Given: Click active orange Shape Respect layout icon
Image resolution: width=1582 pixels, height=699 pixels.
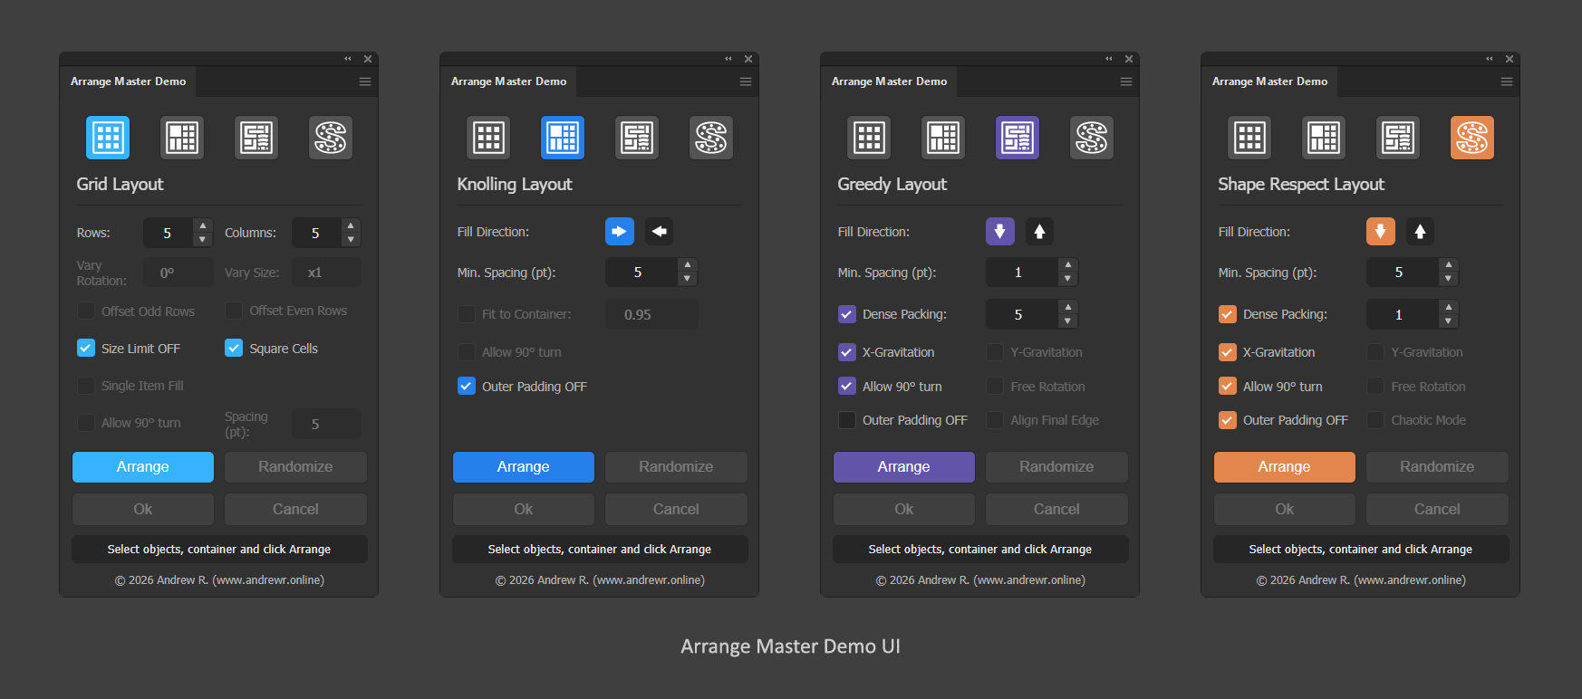Looking at the screenshot, I should coord(1472,138).
